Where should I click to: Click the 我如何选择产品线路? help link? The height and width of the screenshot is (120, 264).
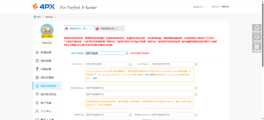(140, 53)
